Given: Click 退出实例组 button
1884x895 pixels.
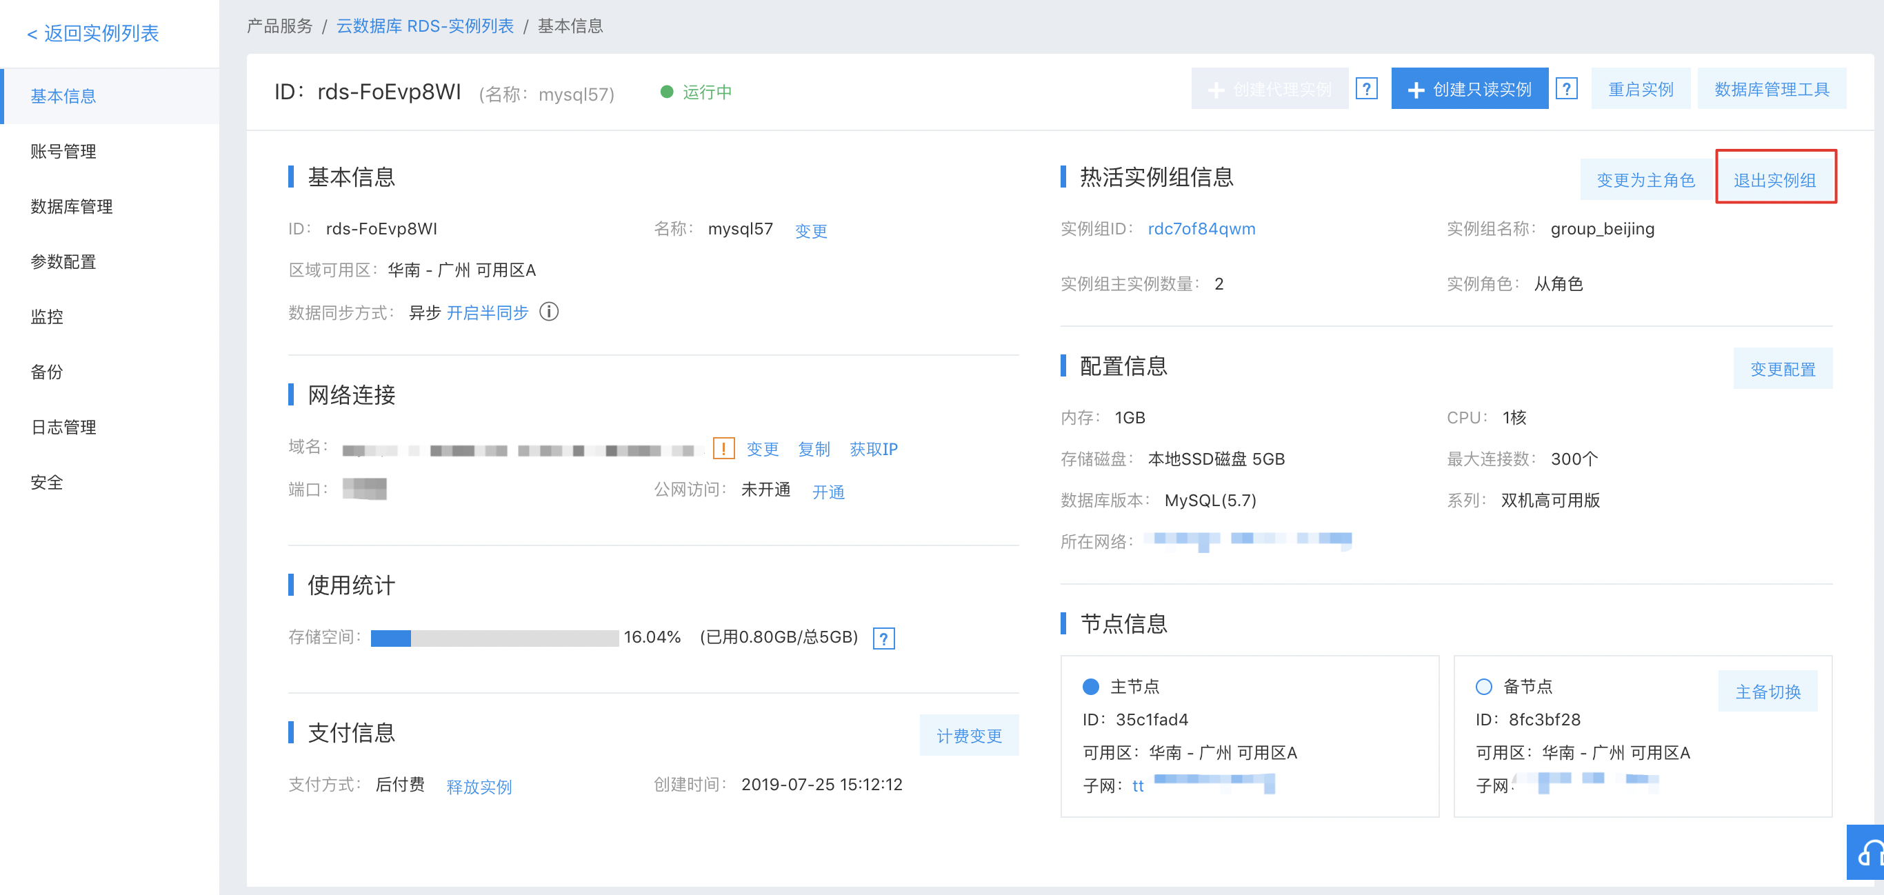Looking at the screenshot, I should click(x=1774, y=180).
